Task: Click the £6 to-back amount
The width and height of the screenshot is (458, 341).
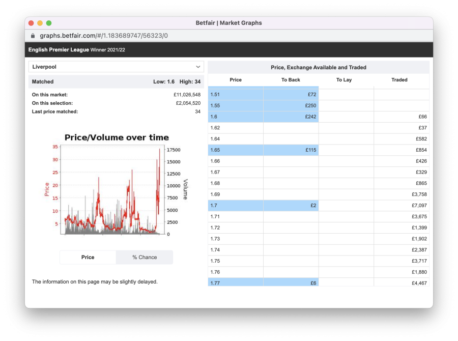Action: tap(313, 283)
